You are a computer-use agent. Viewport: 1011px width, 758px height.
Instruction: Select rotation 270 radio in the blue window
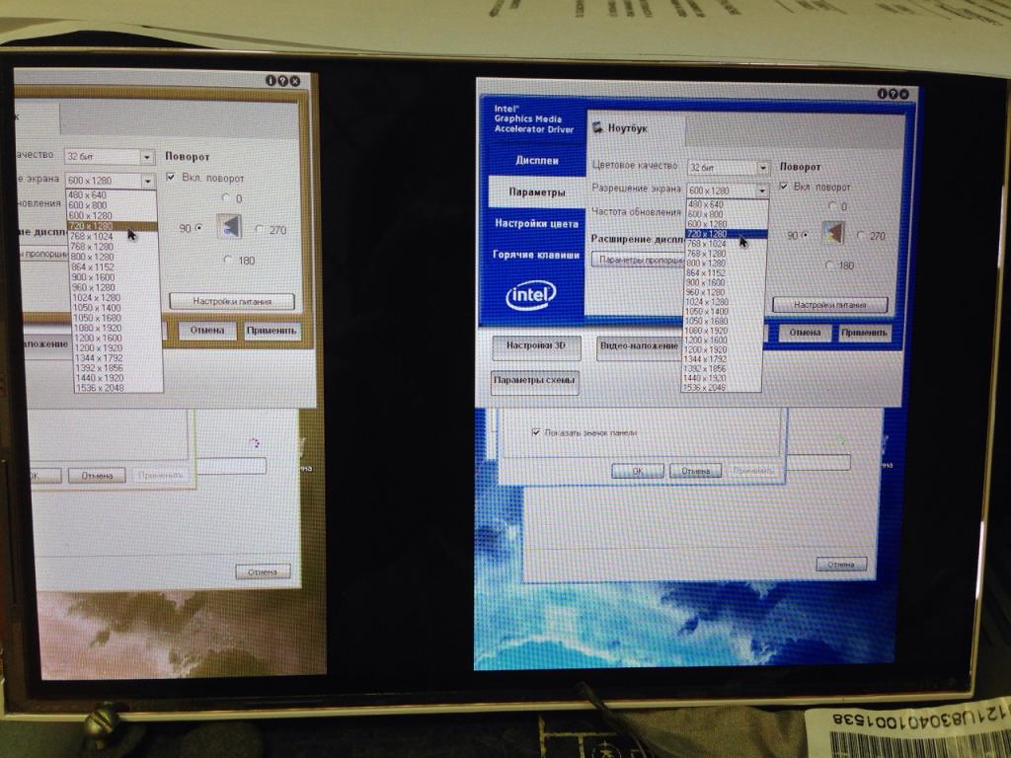click(x=861, y=236)
